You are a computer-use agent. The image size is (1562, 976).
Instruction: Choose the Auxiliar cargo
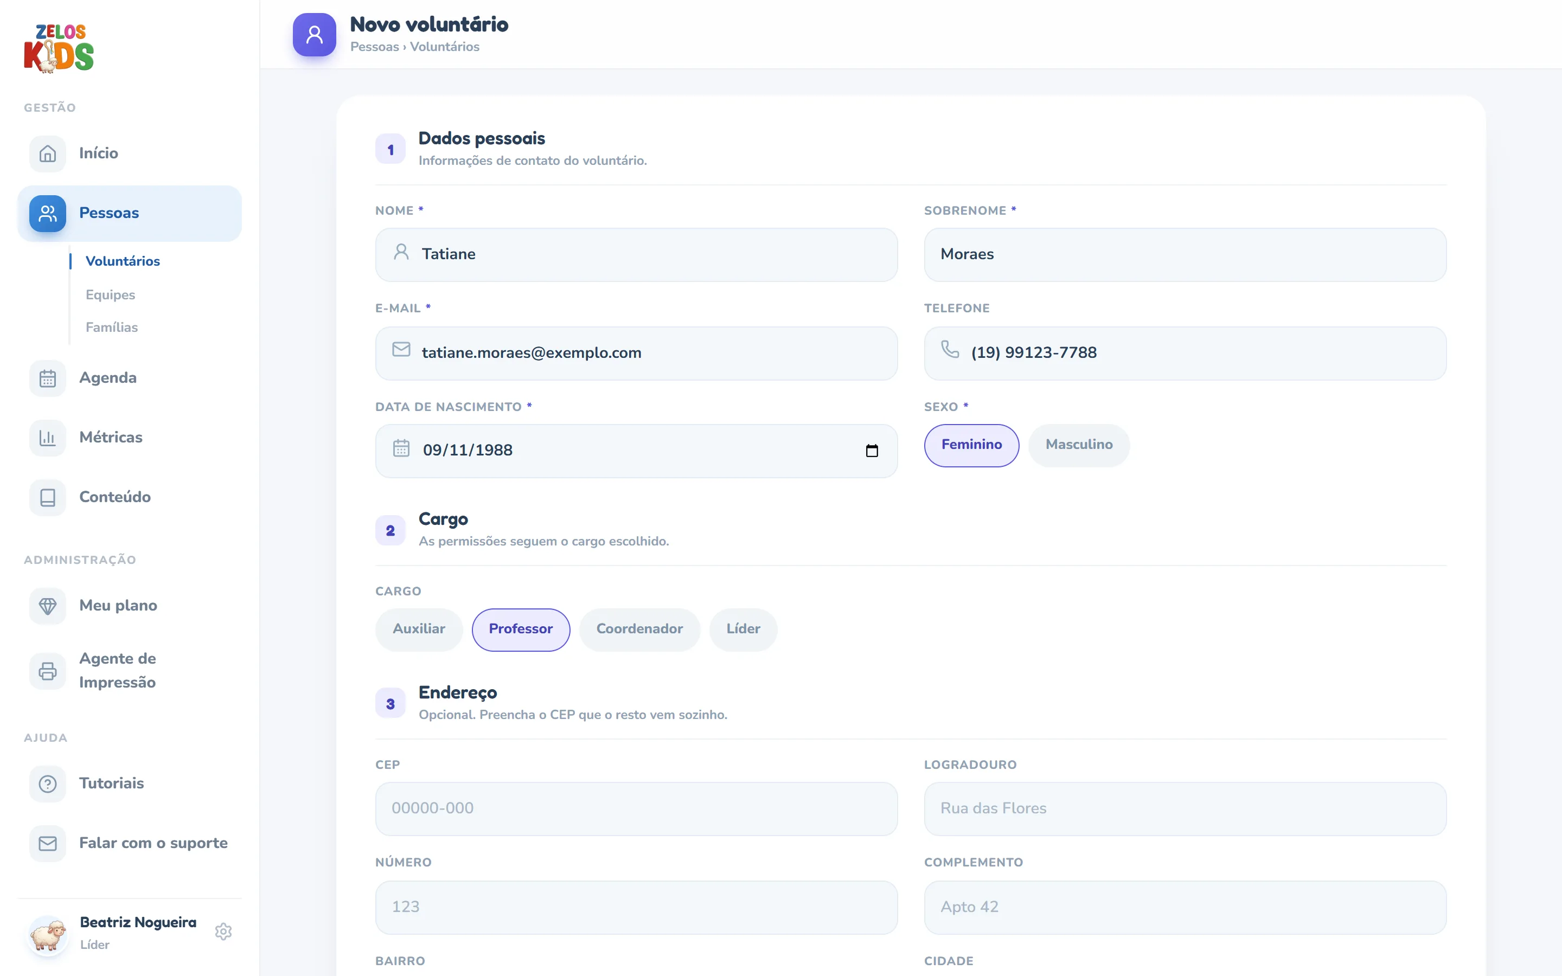tap(419, 630)
